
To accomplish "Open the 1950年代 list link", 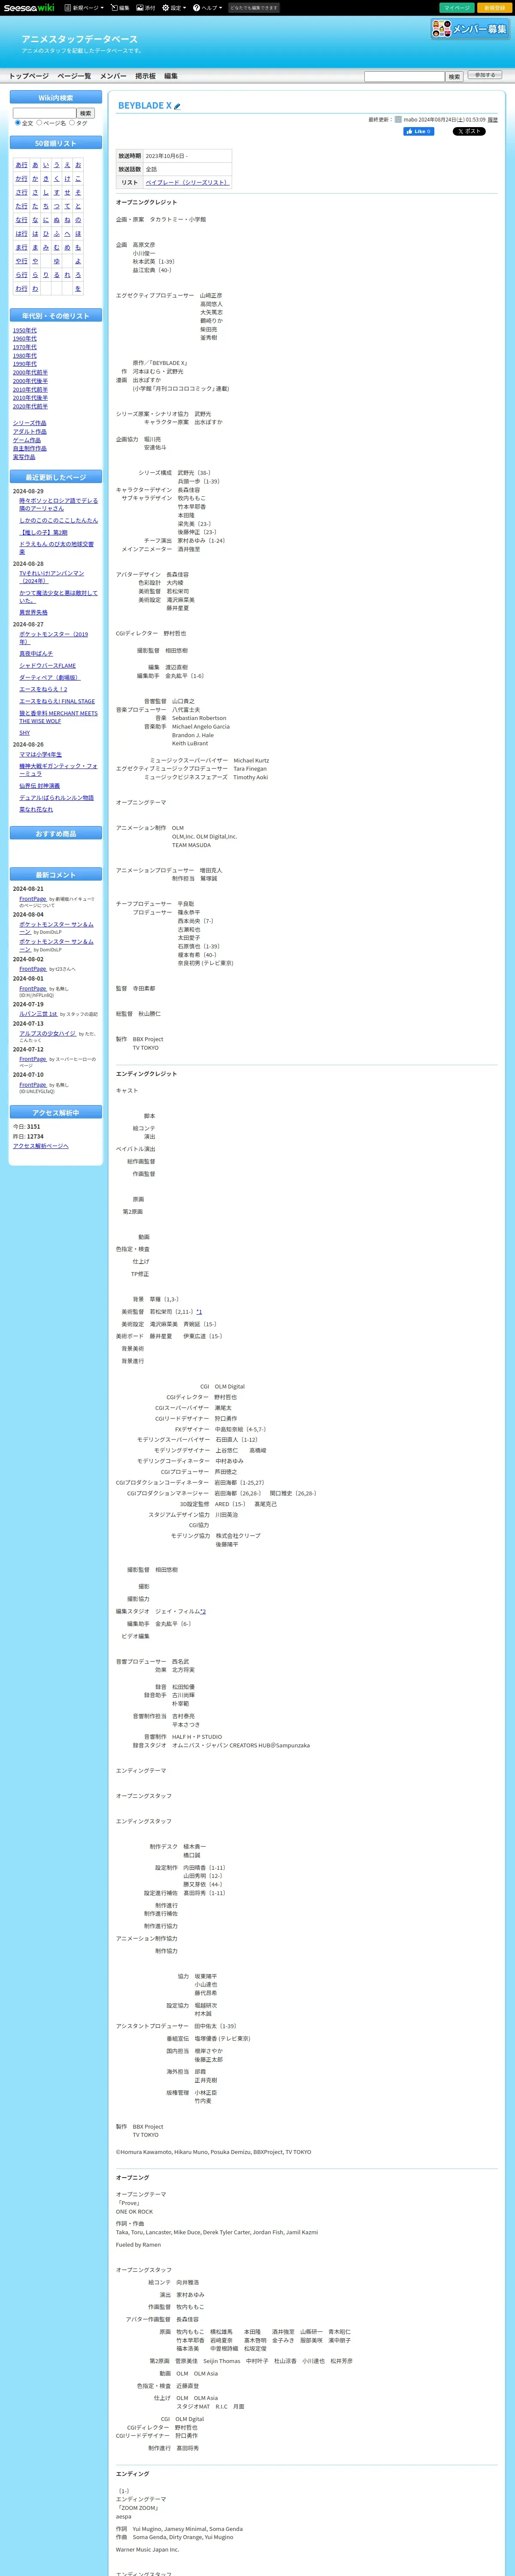I will point(25,330).
